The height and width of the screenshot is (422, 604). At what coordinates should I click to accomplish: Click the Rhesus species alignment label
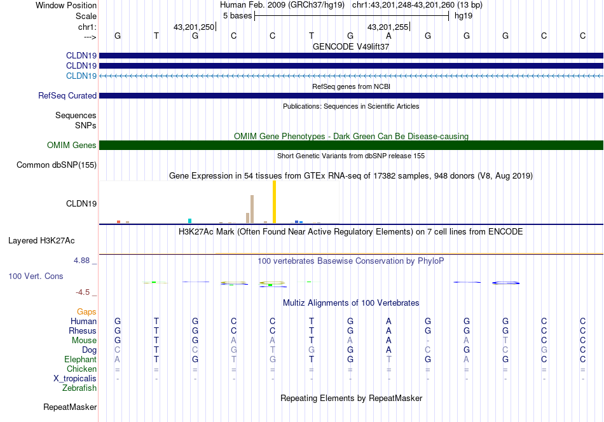(x=83, y=330)
